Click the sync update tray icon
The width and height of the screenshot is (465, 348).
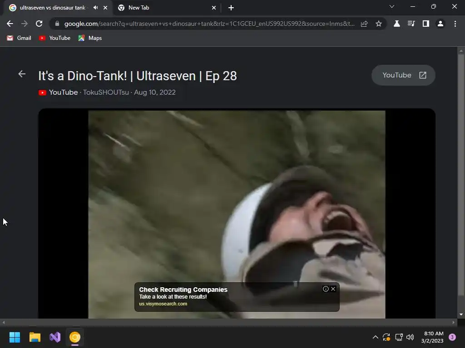pyautogui.click(x=386, y=337)
